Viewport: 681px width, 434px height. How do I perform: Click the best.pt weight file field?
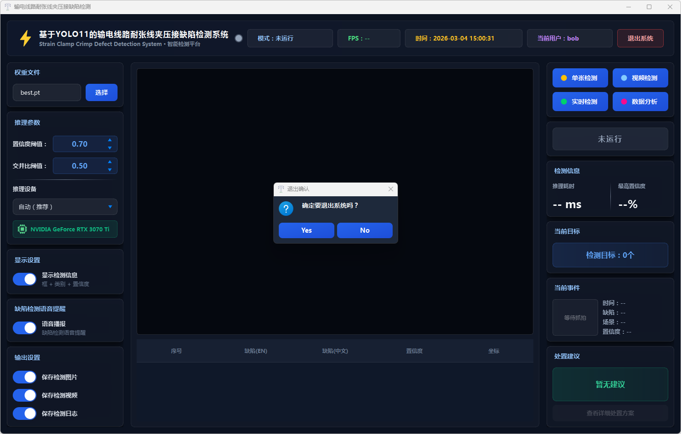(47, 92)
